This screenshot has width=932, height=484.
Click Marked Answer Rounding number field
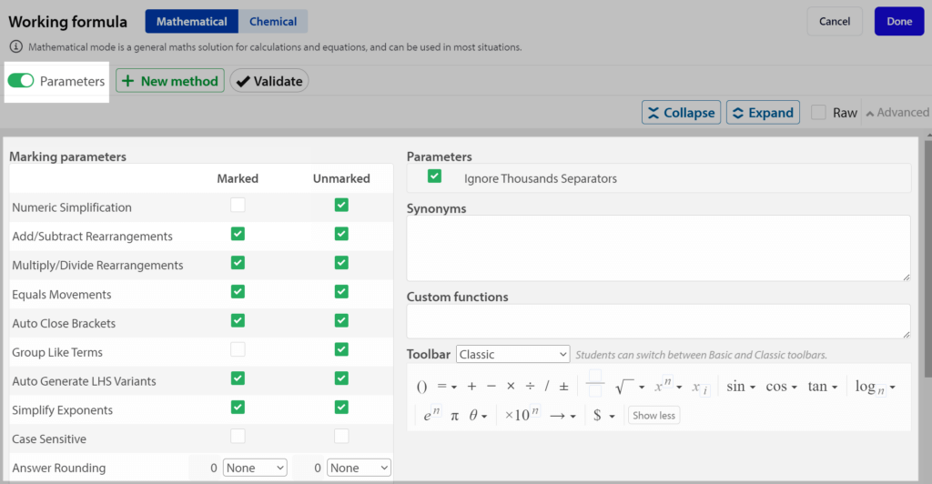(205, 468)
